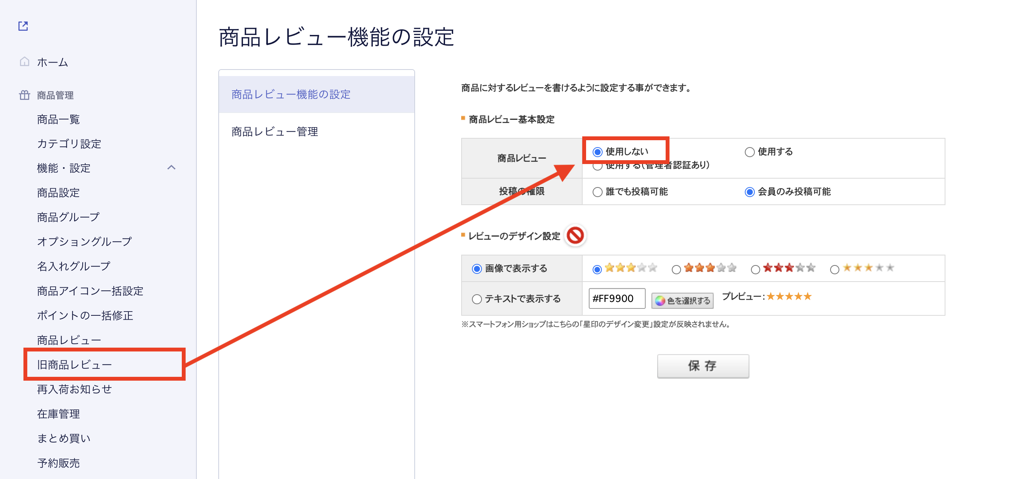Select the red star image style
1010x479 pixels.
[x=756, y=269]
